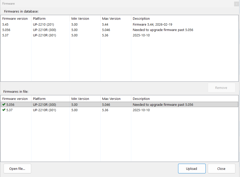Click UP-2210R (301) in the database list
Screen dimensions: 240x177
click(x=45, y=35)
